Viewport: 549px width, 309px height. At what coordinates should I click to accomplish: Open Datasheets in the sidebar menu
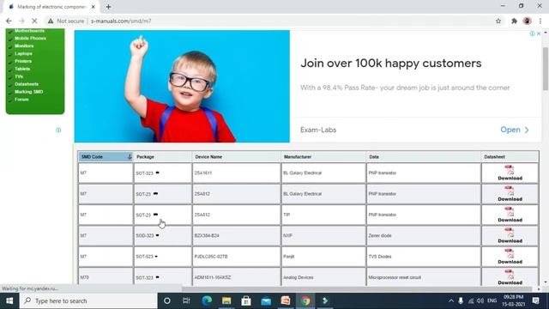[x=27, y=84]
